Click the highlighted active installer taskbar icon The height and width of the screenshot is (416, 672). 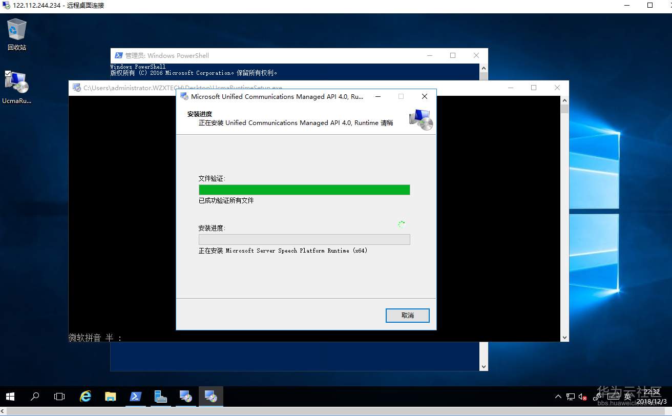click(211, 397)
